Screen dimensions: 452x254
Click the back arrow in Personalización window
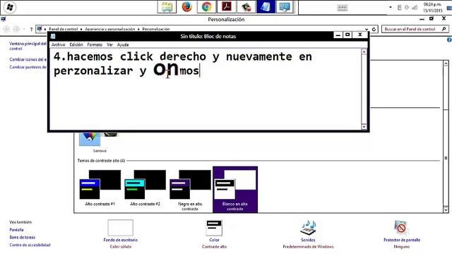point(6,29)
